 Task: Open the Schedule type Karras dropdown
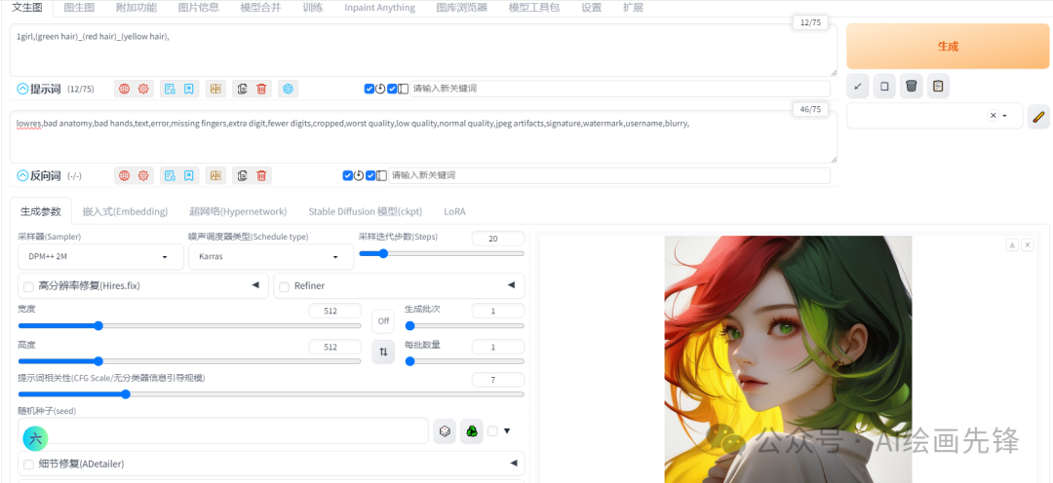[271, 257]
